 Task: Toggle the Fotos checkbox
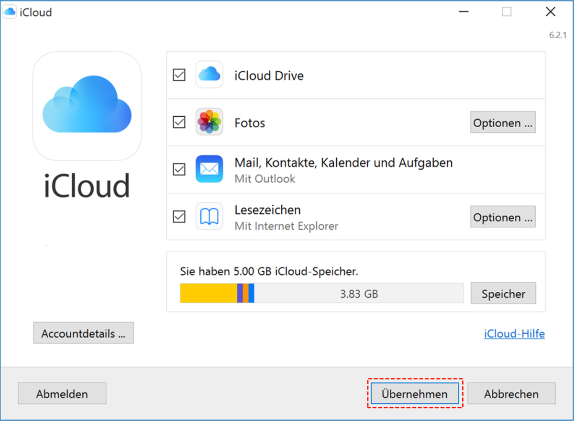coord(179,122)
